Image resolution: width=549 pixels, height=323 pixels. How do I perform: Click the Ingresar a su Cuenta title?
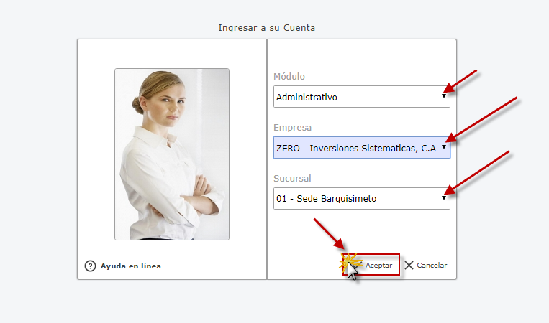click(x=267, y=28)
